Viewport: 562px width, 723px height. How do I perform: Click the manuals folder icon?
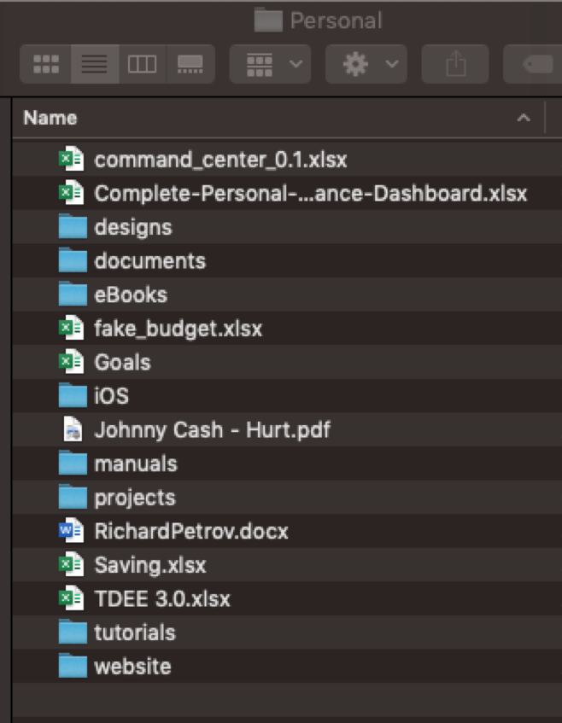(73, 463)
